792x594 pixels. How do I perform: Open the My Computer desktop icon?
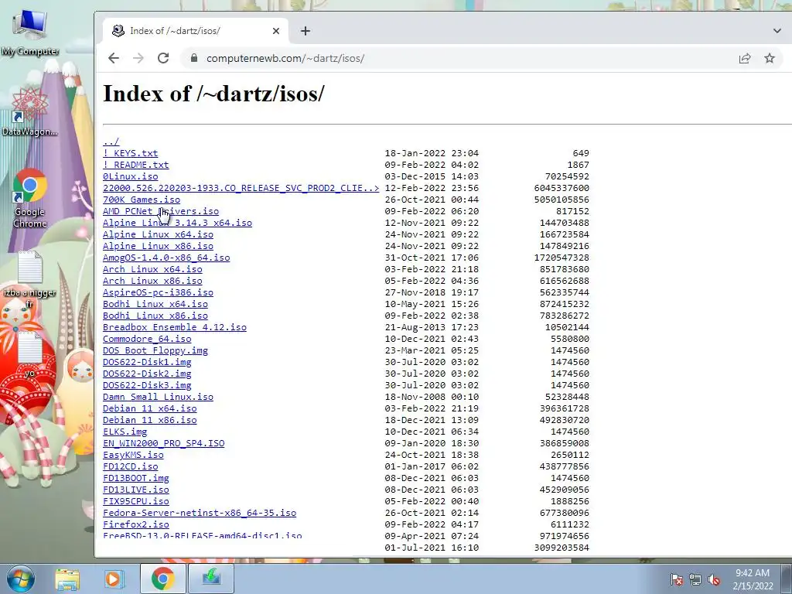click(x=30, y=32)
